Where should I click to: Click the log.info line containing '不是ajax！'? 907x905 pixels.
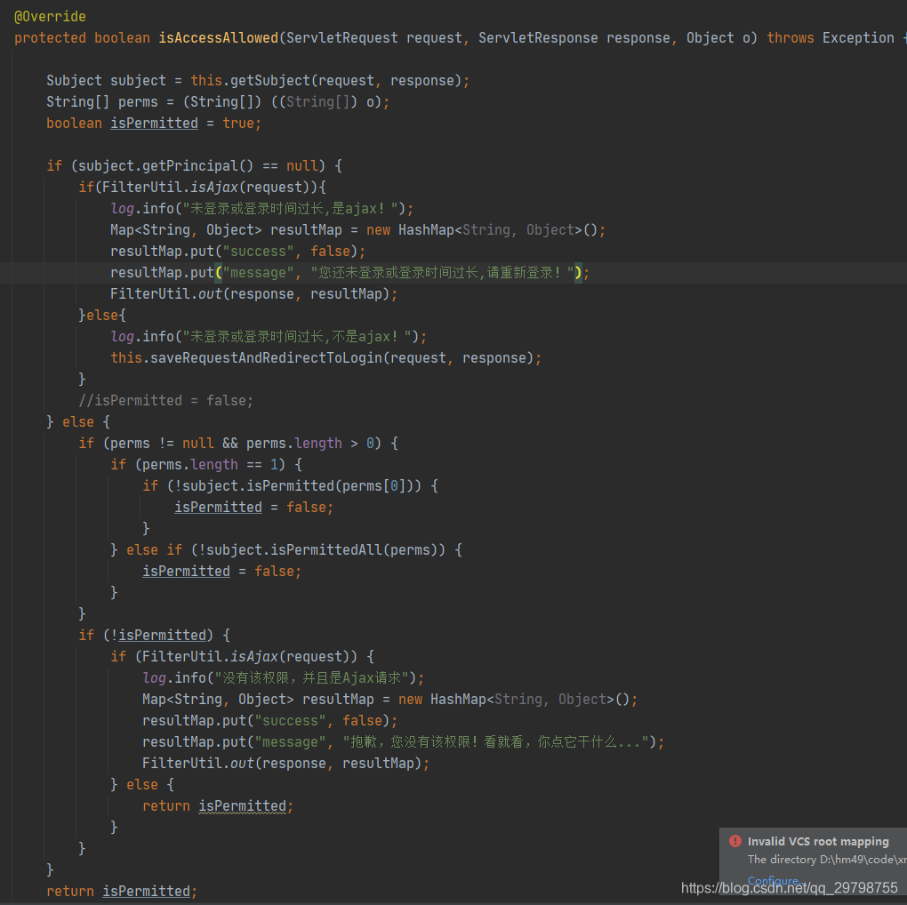coord(269,337)
